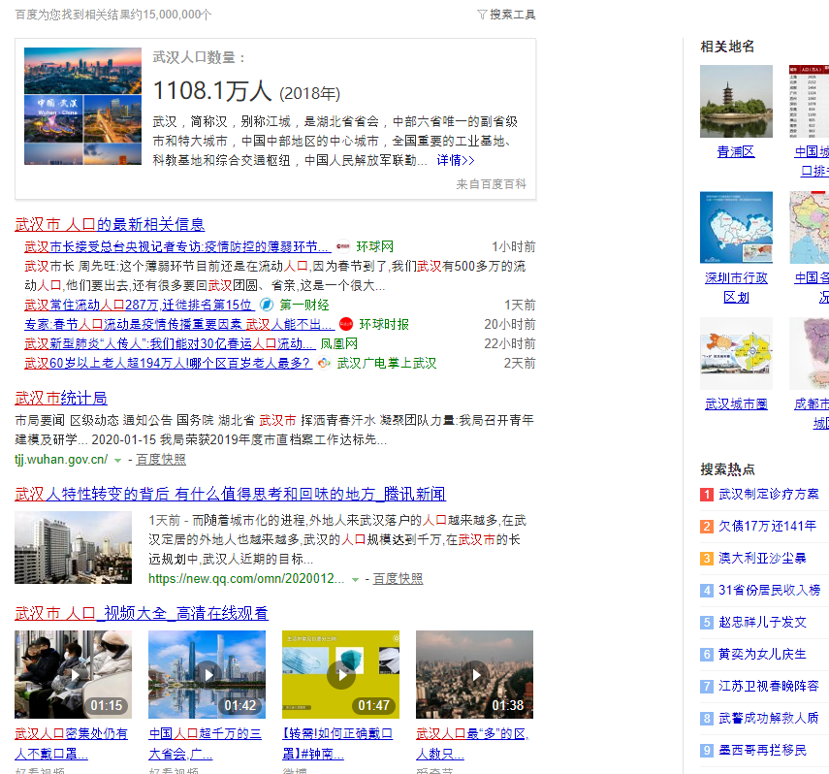Open video title 中国人口超千万的三大省会
This screenshot has width=829, height=774.
pos(205,744)
